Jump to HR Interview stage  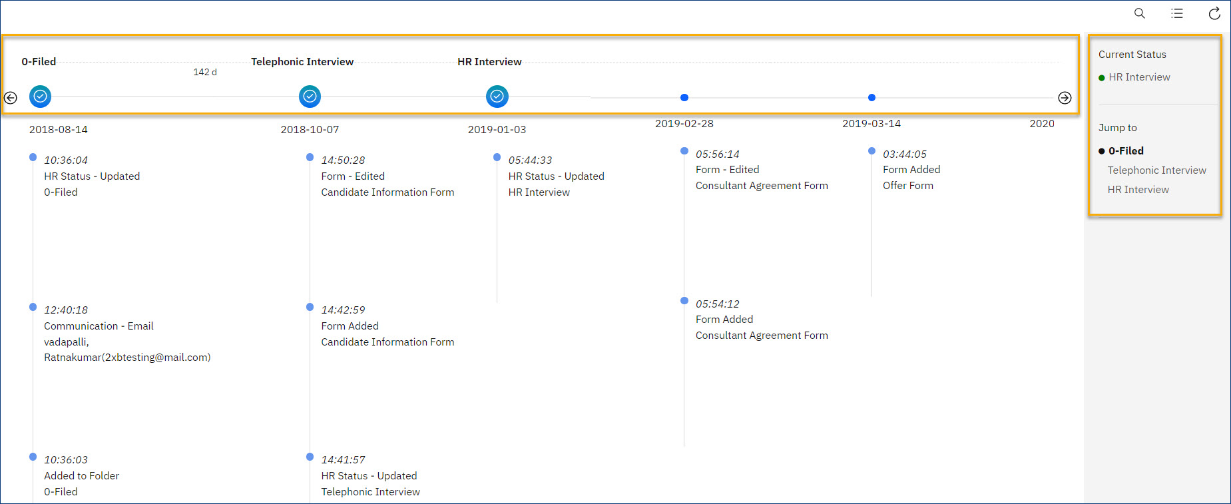[1138, 190]
